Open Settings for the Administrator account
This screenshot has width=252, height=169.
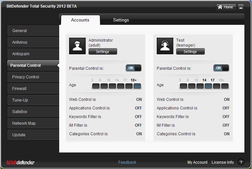(x=103, y=52)
